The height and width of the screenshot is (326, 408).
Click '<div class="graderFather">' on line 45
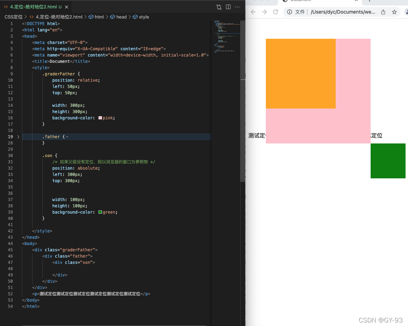65,250
